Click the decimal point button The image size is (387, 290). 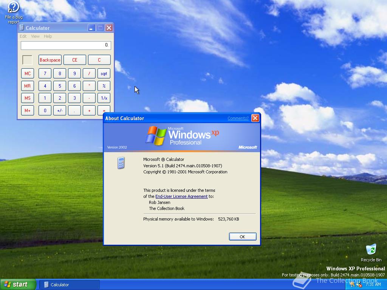[74, 110]
